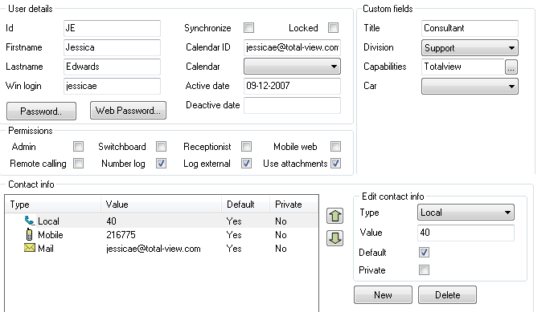Screen dimensions: 554x312
Task: Click the Password.. button
Action: 41,111
